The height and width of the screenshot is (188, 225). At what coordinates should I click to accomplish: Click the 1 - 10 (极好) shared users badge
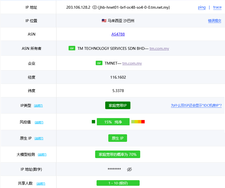point(118,183)
